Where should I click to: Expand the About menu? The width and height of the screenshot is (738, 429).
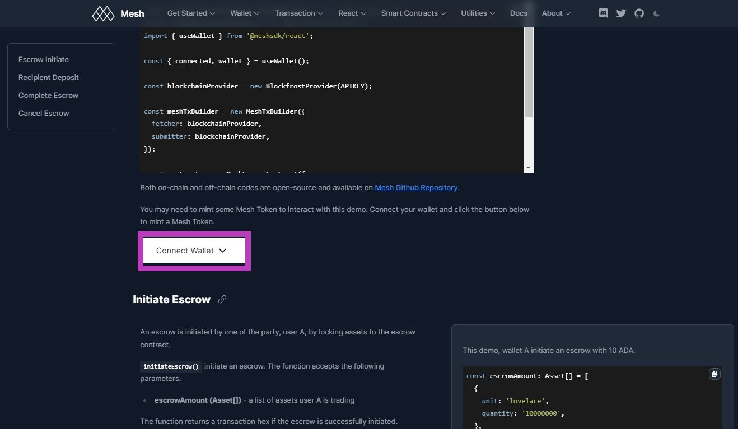click(x=557, y=13)
